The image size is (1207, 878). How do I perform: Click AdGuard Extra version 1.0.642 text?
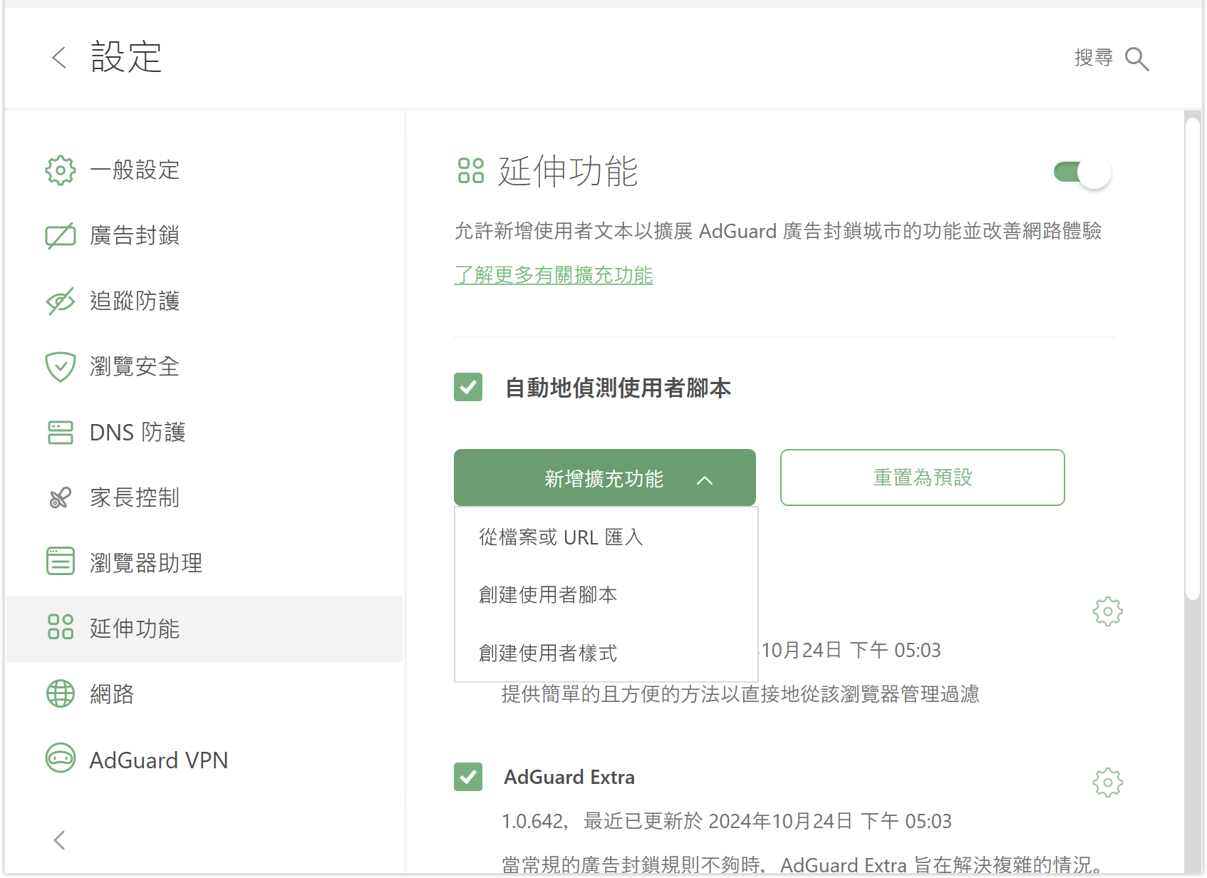coord(534,822)
